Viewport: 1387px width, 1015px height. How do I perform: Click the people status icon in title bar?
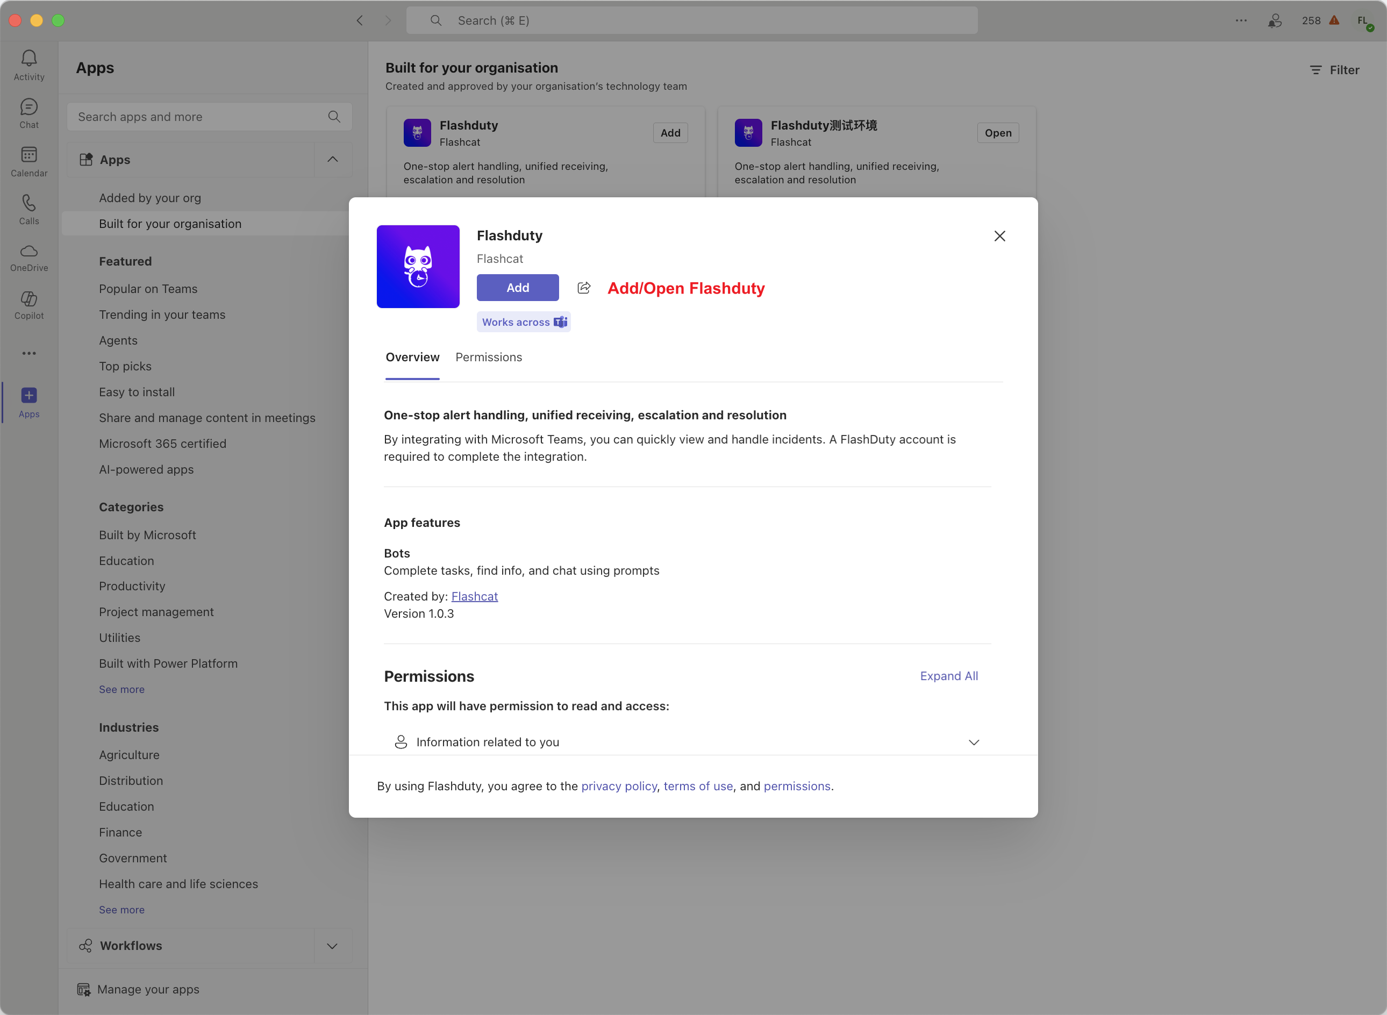click(x=1275, y=20)
